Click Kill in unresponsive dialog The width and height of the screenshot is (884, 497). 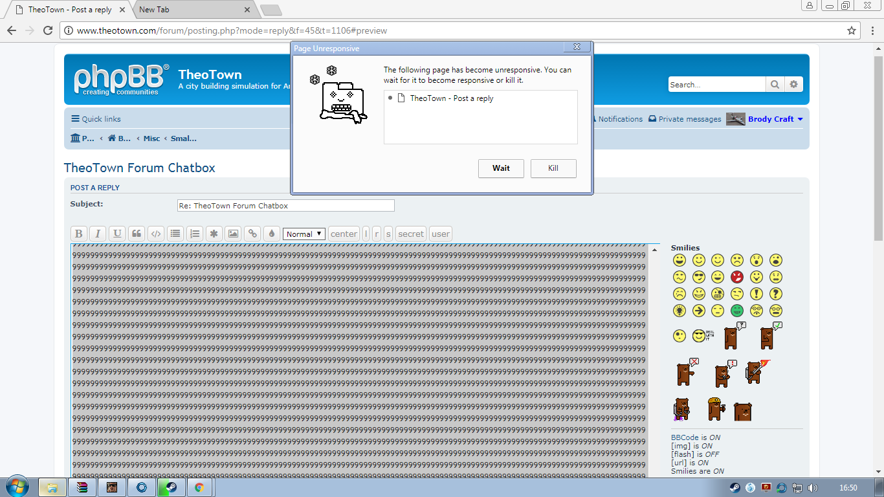[x=553, y=168]
